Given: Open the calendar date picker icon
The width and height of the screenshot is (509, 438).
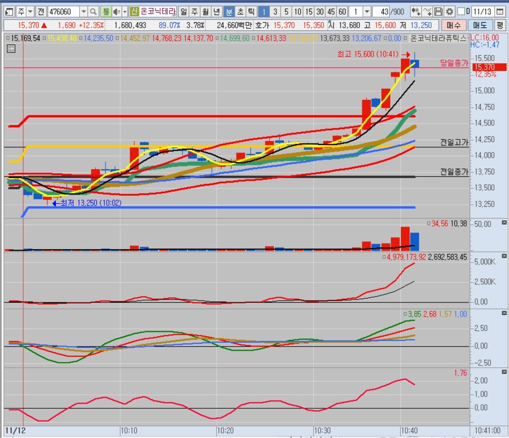Looking at the screenshot, I should pyautogui.click(x=500, y=12).
